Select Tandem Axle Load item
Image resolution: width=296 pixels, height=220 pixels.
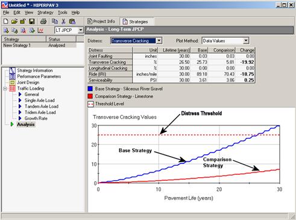pyautogui.click(x=42, y=107)
